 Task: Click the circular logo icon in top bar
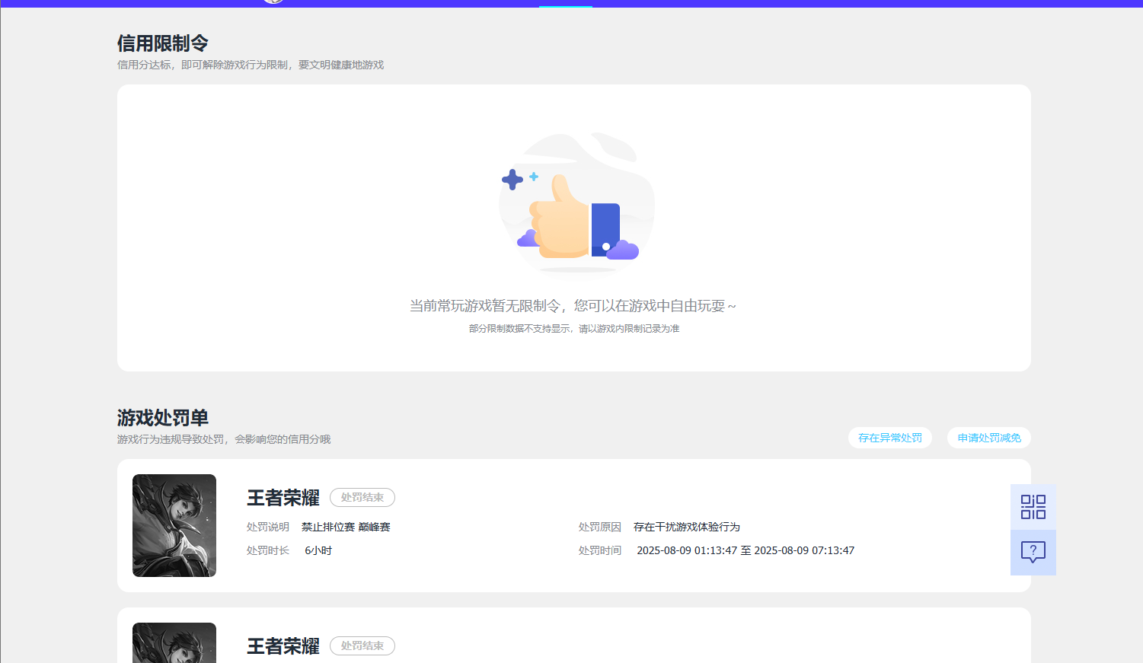(273, 2)
